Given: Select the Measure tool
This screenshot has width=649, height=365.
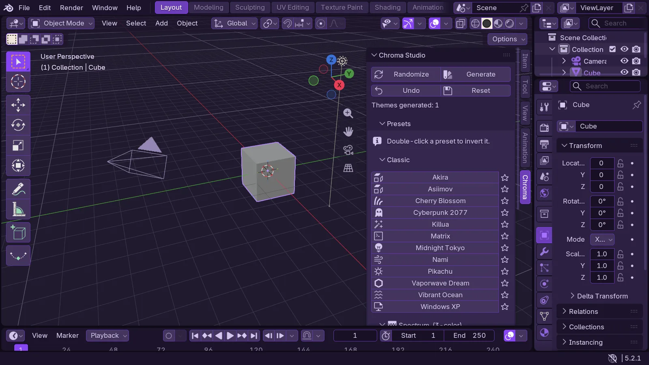Looking at the screenshot, I should click(x=18, y=209).
